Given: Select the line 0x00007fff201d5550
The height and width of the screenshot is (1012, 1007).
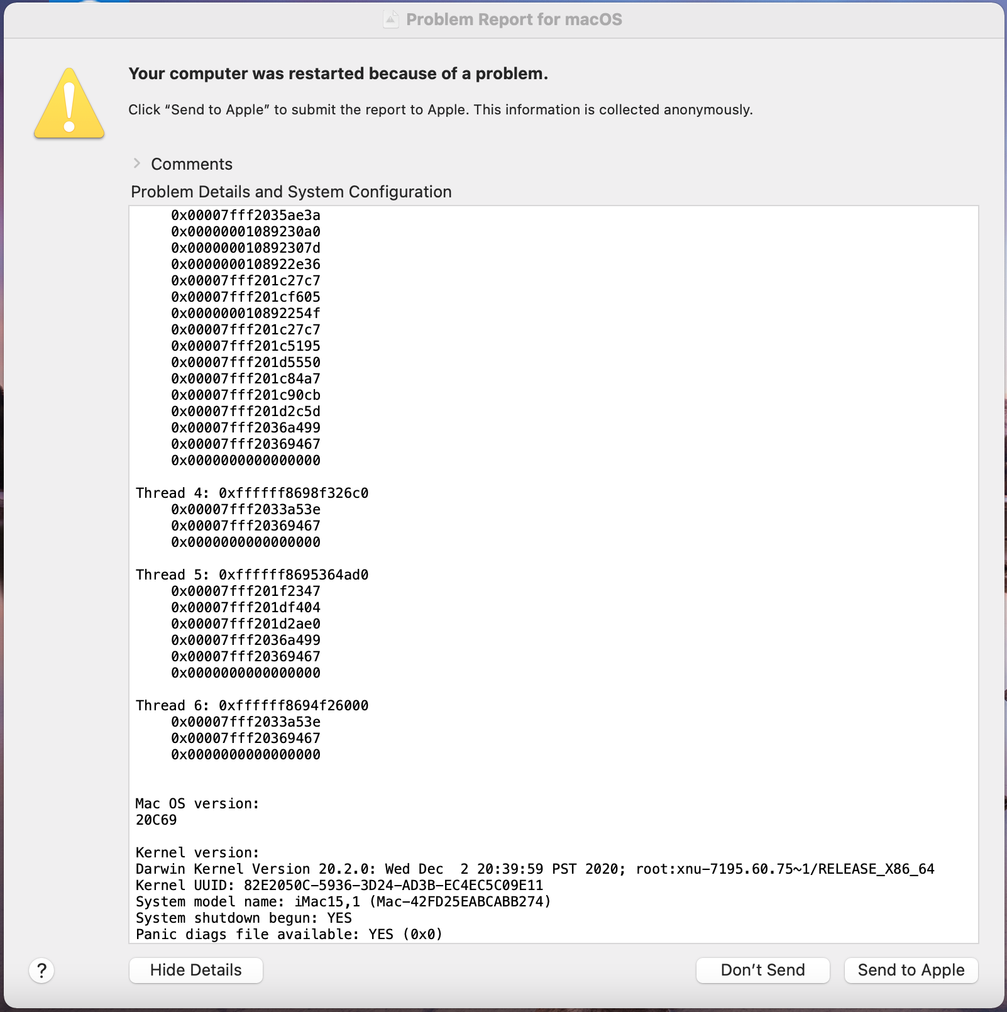Looking at the screenshot, I should pyautogui.click(x=246, y=362).
